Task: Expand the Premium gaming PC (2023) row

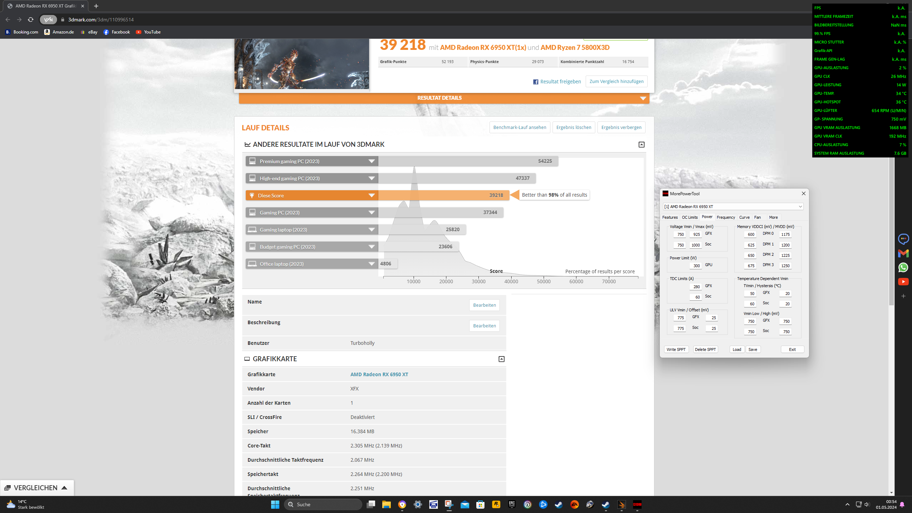Action: pyautogui.click(x=371, y=161)
